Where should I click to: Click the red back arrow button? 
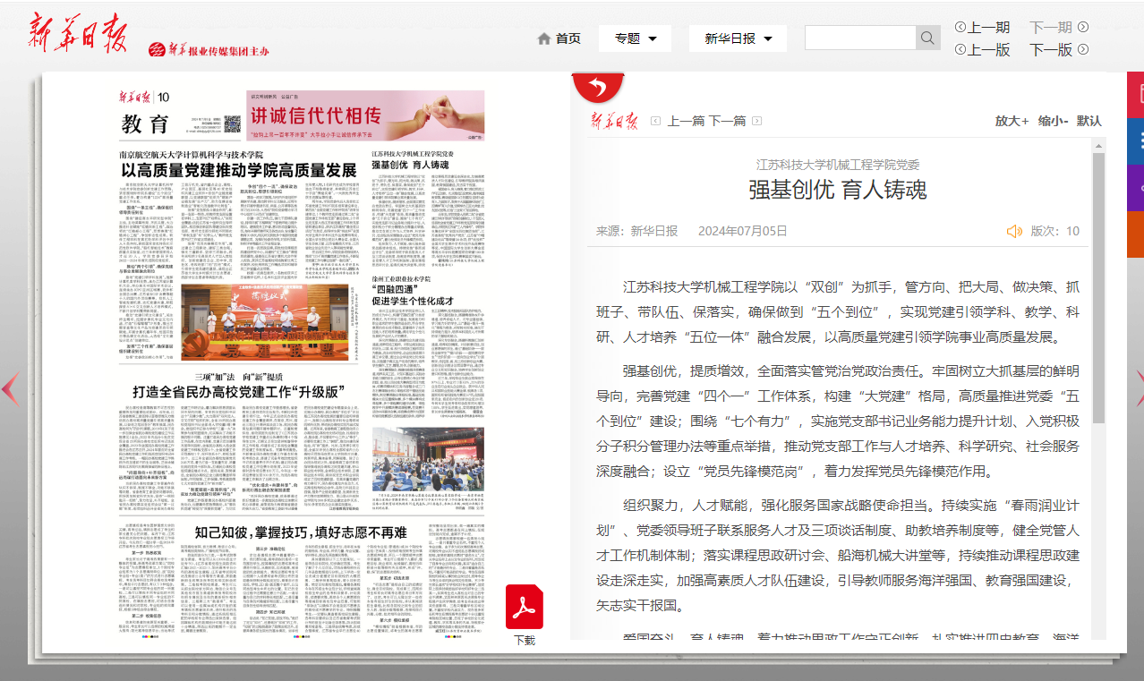[598, 88]
